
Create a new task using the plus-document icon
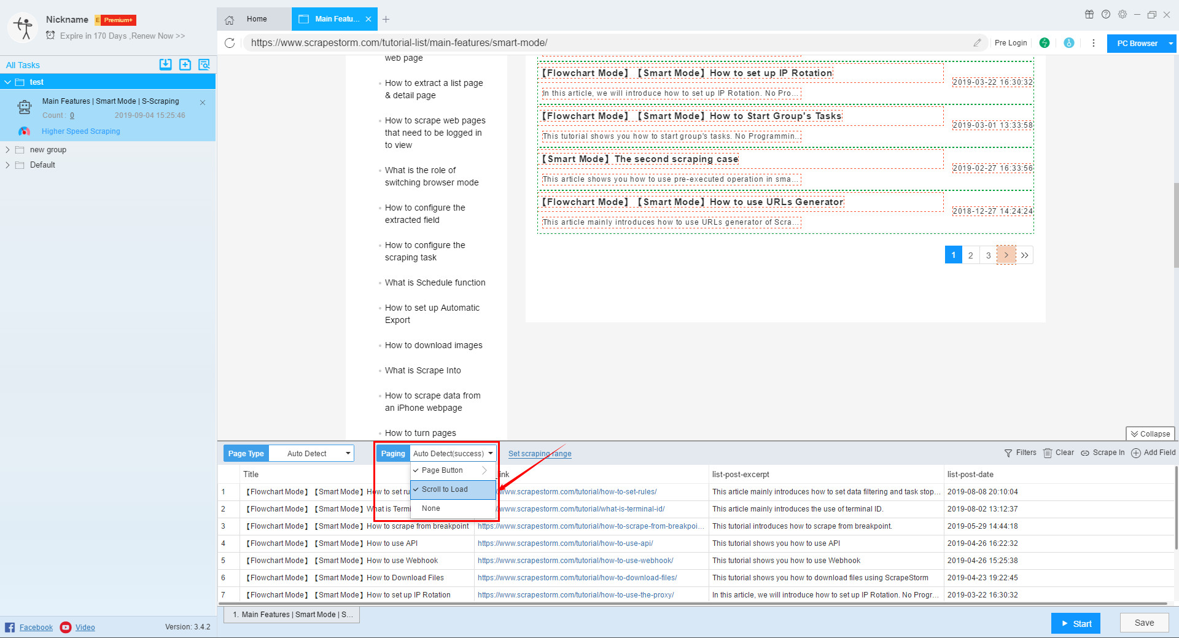(185, 64)
